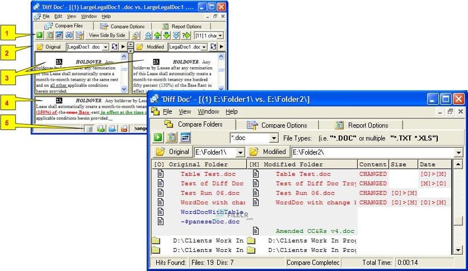Select 'Amended CC&Rs v4.doc' in the Modified Folder column
This screenshot has height=271, width=468.
click(x=315, y=231)
